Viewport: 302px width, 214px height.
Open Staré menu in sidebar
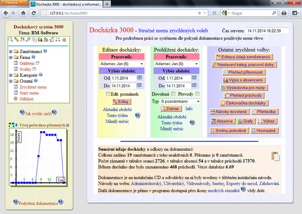click(29, 93)
